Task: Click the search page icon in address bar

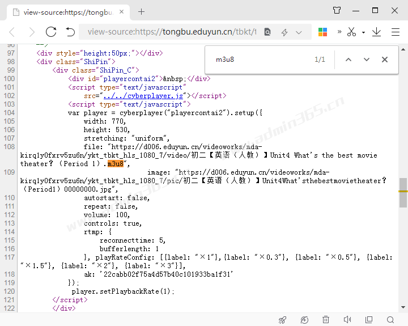Action: (x=267, y=32)
